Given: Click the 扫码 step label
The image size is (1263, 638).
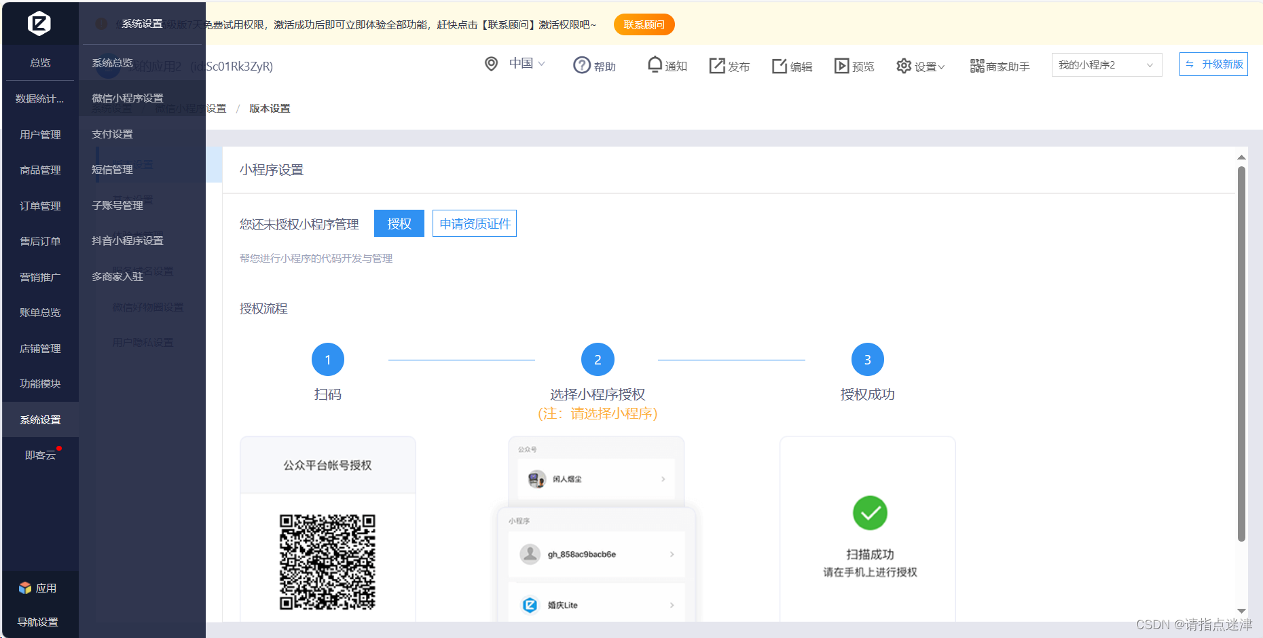Looking at the screenshot, I should point(328,394).
